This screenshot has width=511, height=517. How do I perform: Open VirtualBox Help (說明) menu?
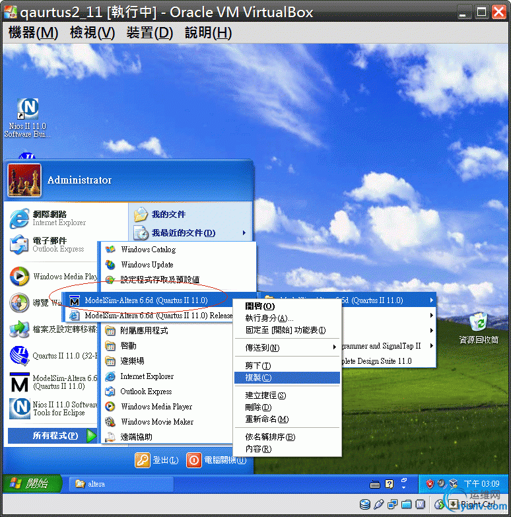point(208,32)
